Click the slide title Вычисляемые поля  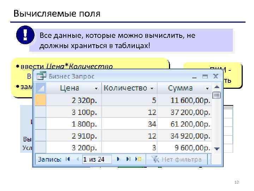[57, 13]
